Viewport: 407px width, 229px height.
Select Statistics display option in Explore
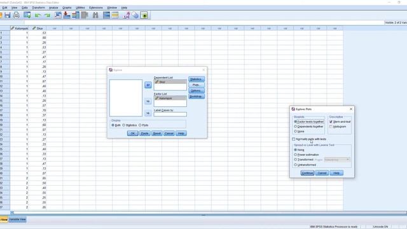(129, 125)
